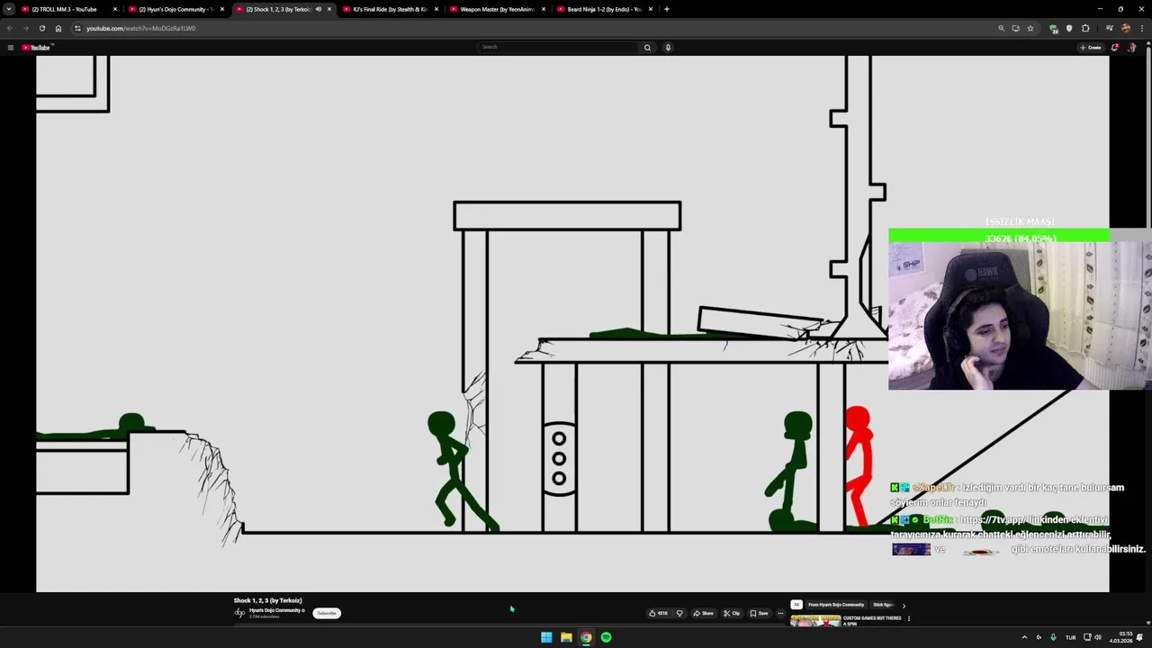Open options for Custom Games recommendation
The width and height of the screenshot is (1152, 648).
908,618
